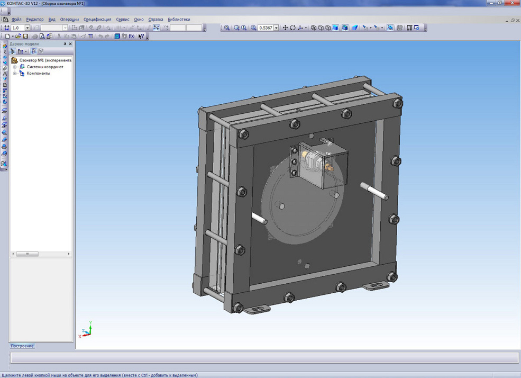Close the Дерево модели panel
The width and height of the screenshot is (521, 378).
click(70, 44)
